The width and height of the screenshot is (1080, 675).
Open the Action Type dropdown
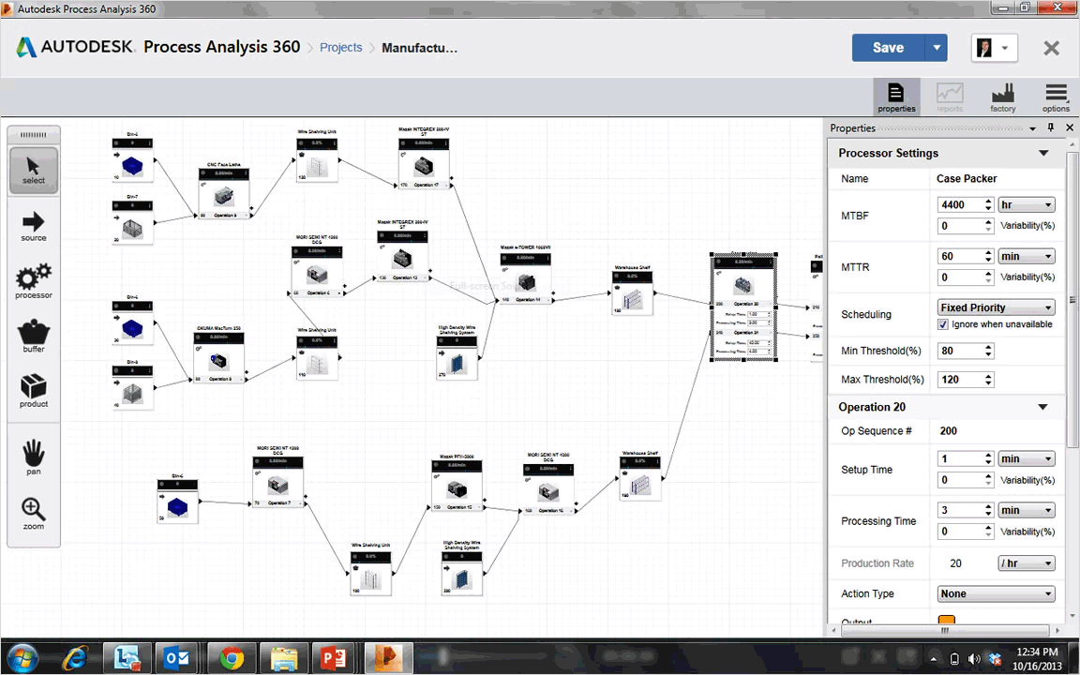pos(996,593)
